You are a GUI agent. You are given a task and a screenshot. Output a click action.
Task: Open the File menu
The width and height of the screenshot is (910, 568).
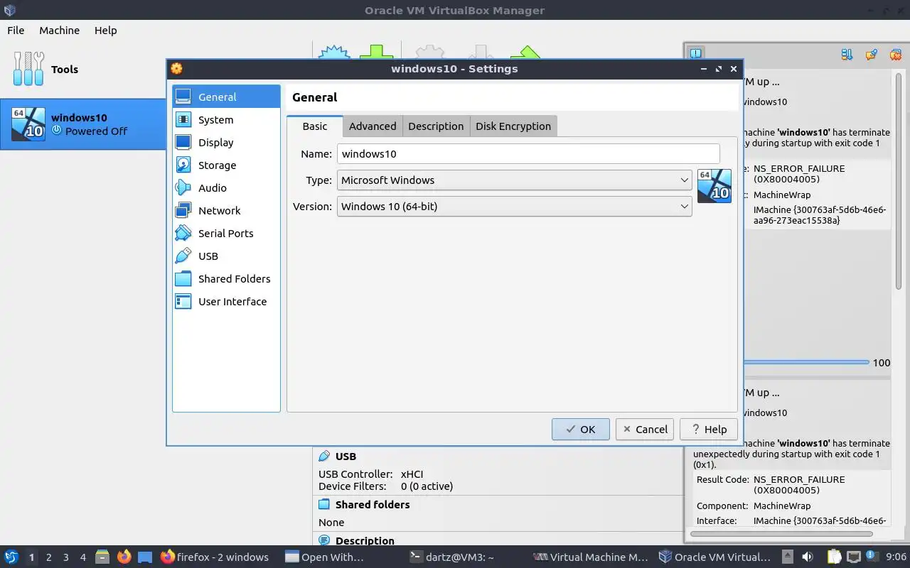[16, 31]
